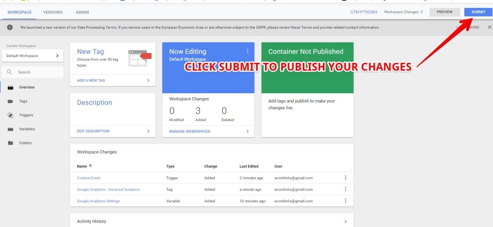Select Variables in the sidebar
This screenshot has width=493, height=227.
point(27,129)
